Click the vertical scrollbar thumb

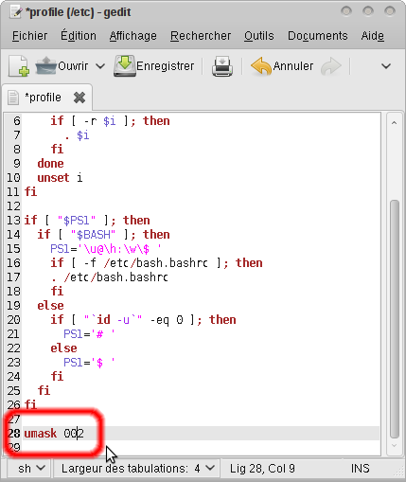coord(395,319)
